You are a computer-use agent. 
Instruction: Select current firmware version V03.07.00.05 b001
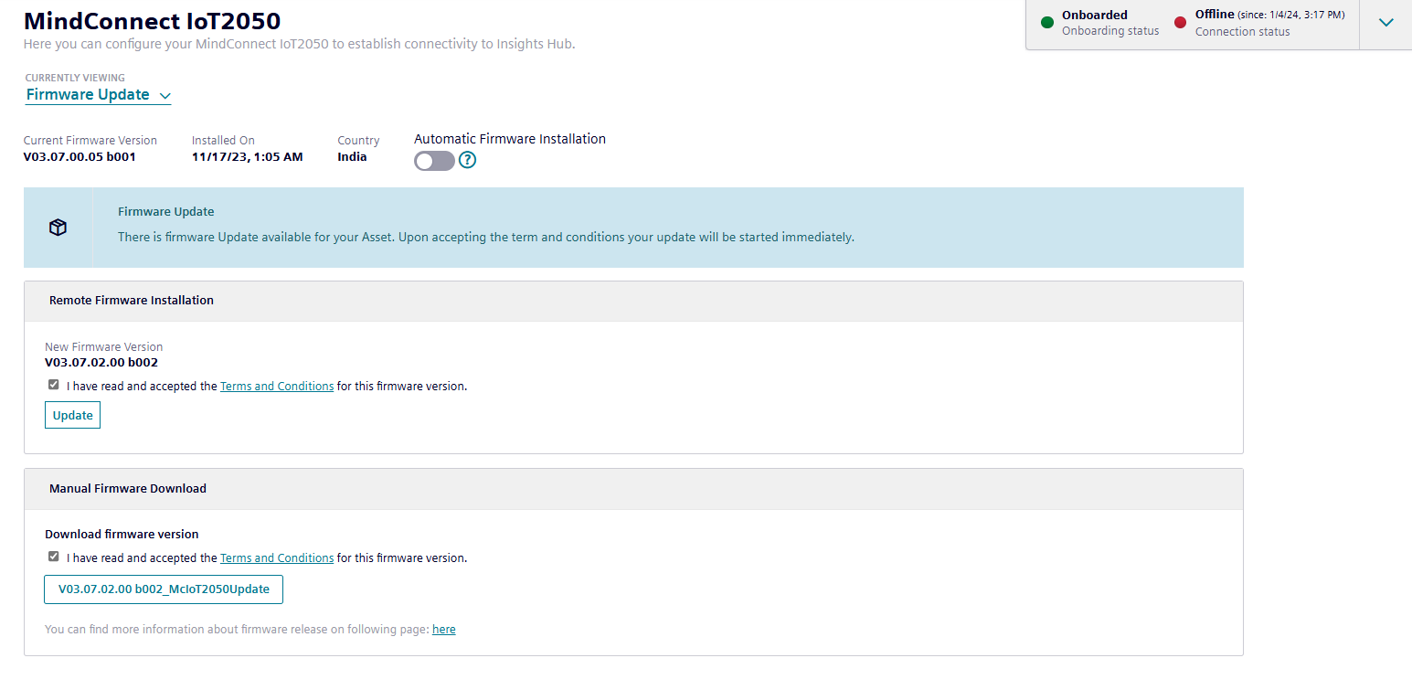point(80,157)
